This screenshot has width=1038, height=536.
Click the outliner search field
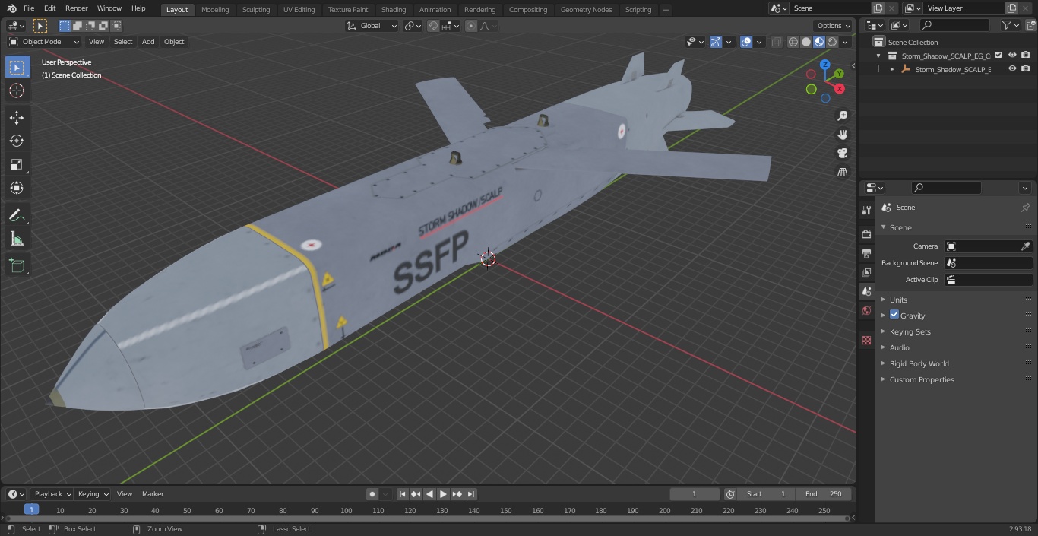pyautogui.click(x=954, y=25)
